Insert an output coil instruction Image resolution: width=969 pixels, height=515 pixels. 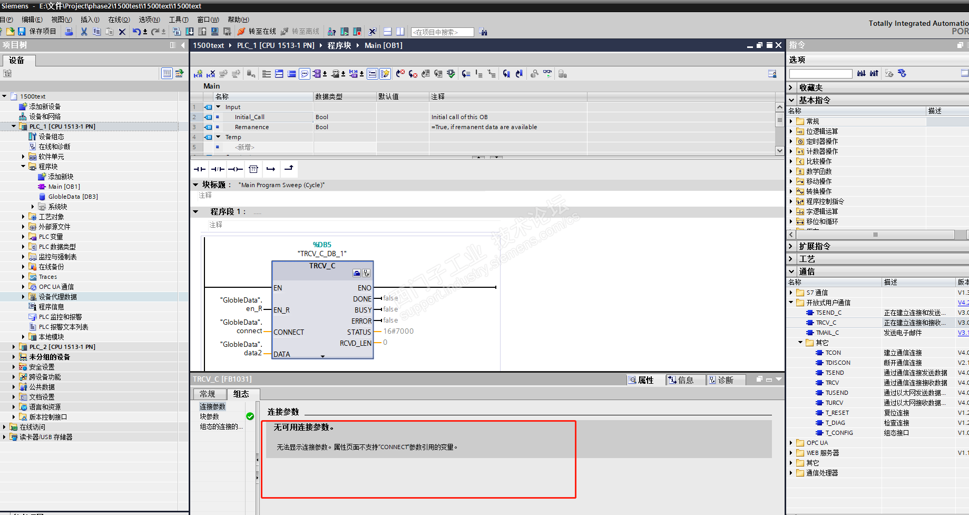(x=236, y=169)
